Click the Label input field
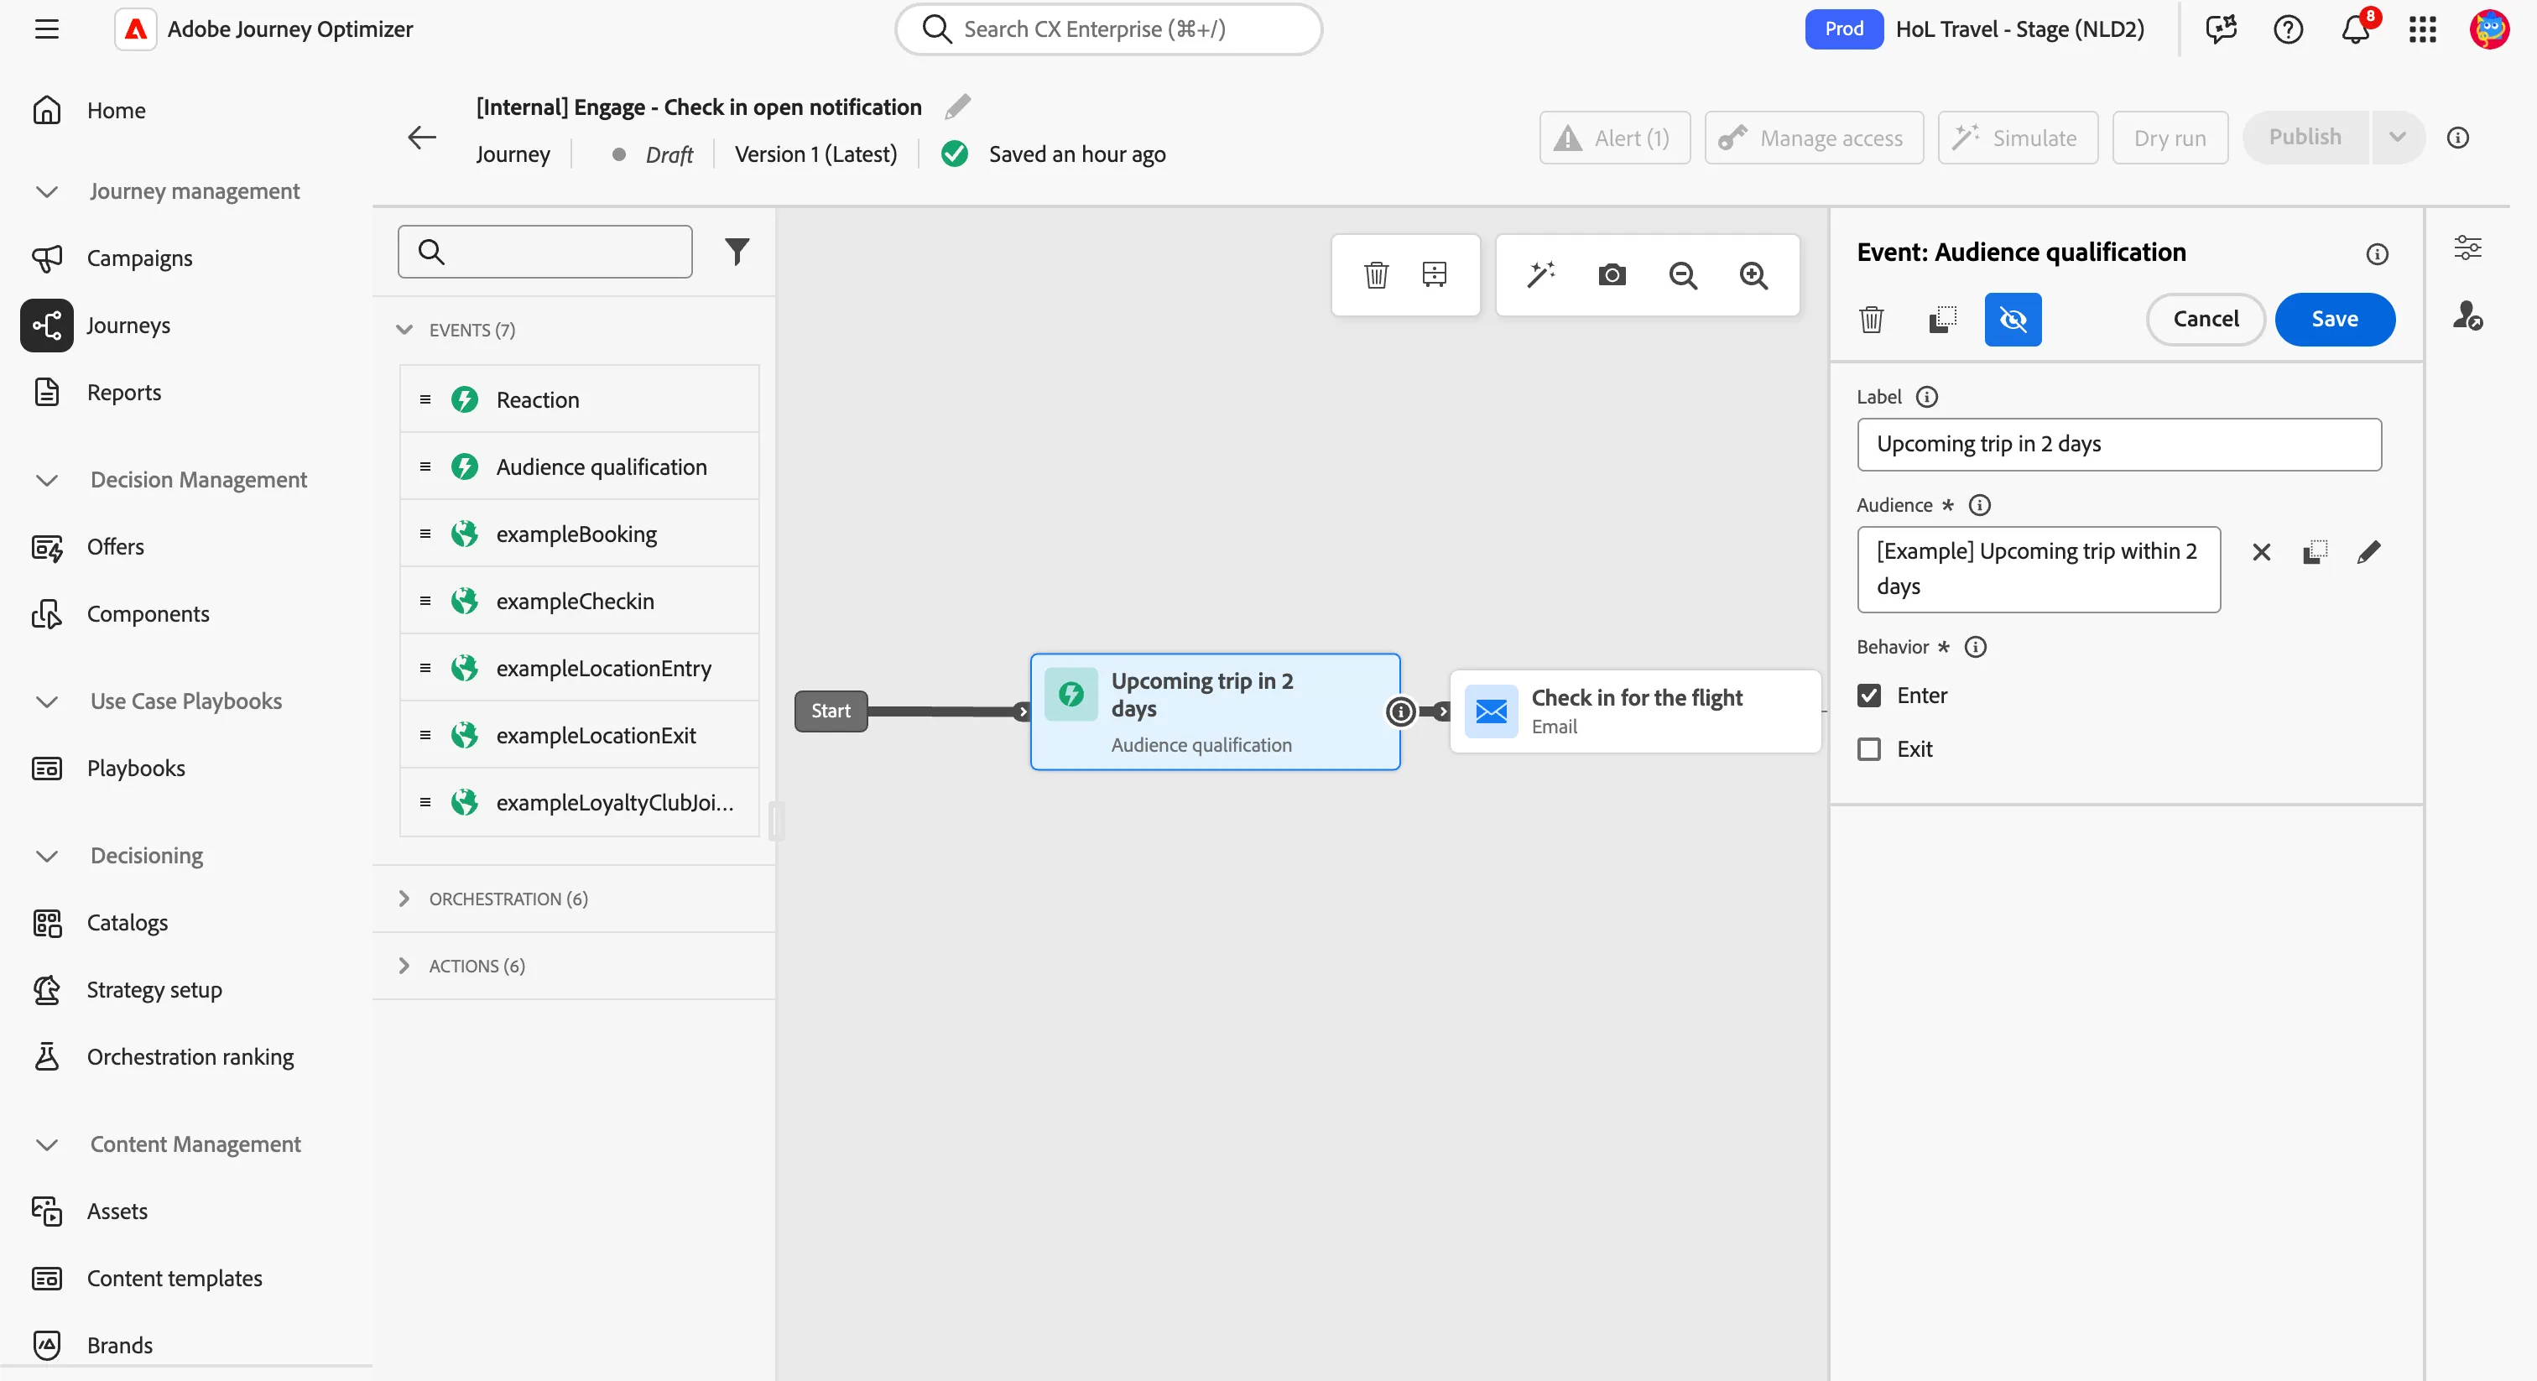2537x1381 pixels. 2118,444
